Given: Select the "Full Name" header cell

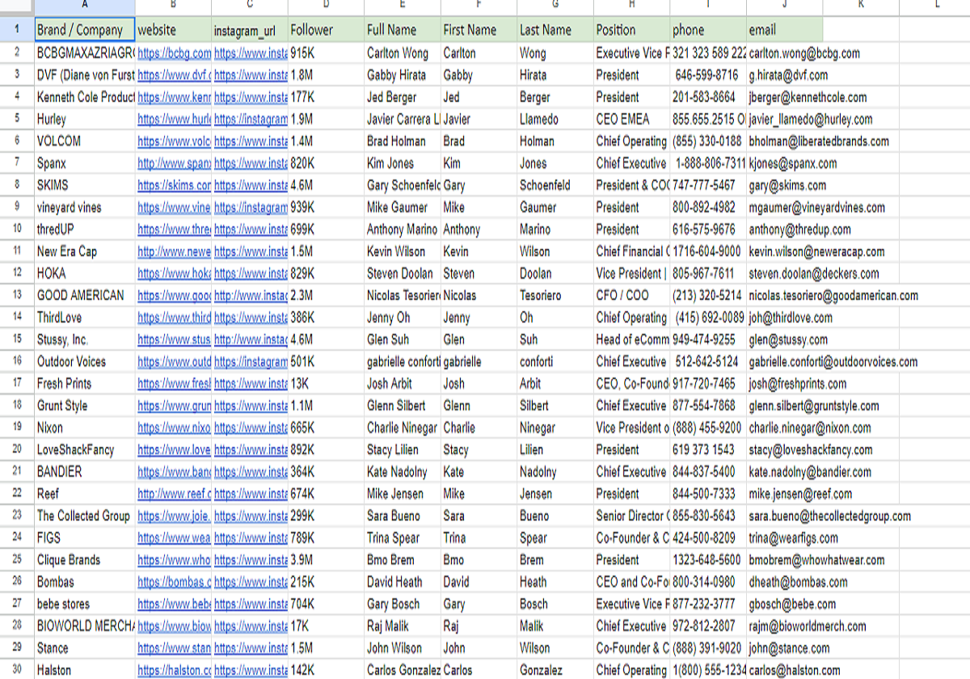Looking at the screenshot, I should coord(403,30).
